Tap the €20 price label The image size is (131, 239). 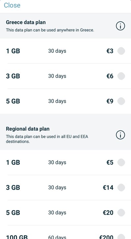coord(108,213)
